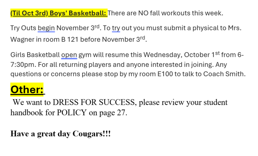The height and width of the screenshot is (156, 258).
Task: Click "Try Outs" at the paragraph start
Action: (23, 28)
